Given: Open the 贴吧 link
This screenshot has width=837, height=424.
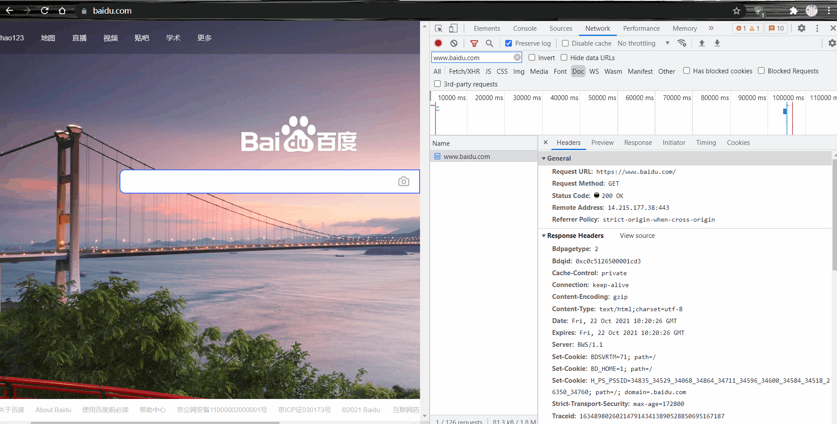Looking at the screenshot, I should point(142,38).
